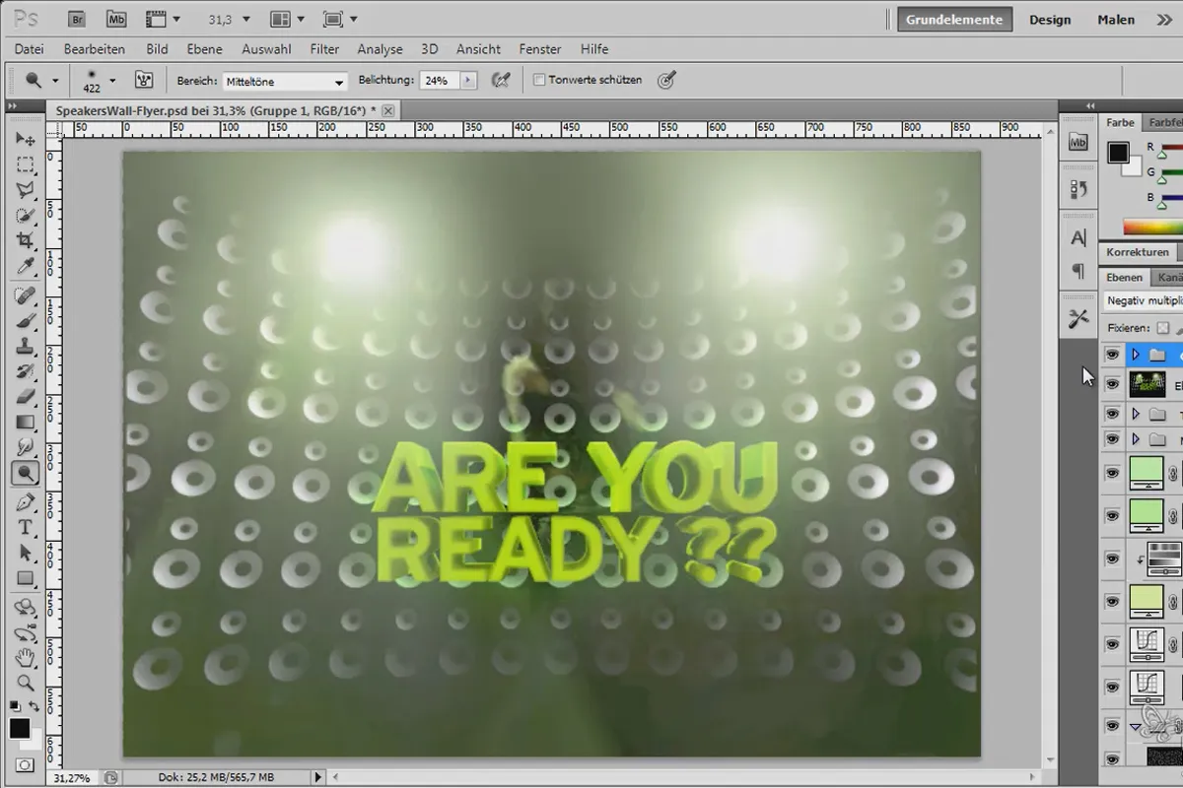
Task: Click the toolbox foreground color swatch
Action: coord(19,729)
